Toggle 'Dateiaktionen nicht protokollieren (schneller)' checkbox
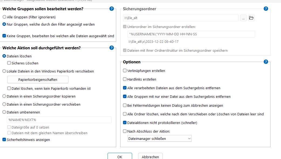The width and height of the screenshot is (281, 159). click(x=125, y=123)
